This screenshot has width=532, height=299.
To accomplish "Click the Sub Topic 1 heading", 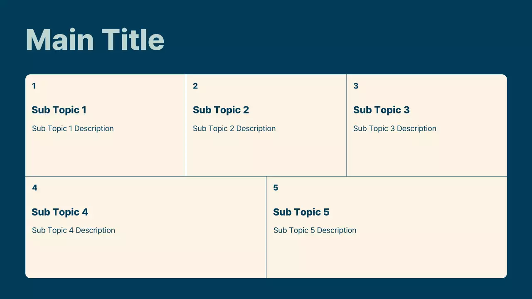I will (59, 110).
